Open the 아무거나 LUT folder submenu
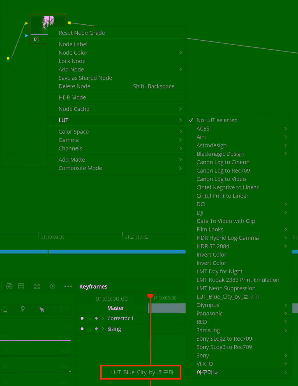298x386 pixels. (x=239, y=372)
